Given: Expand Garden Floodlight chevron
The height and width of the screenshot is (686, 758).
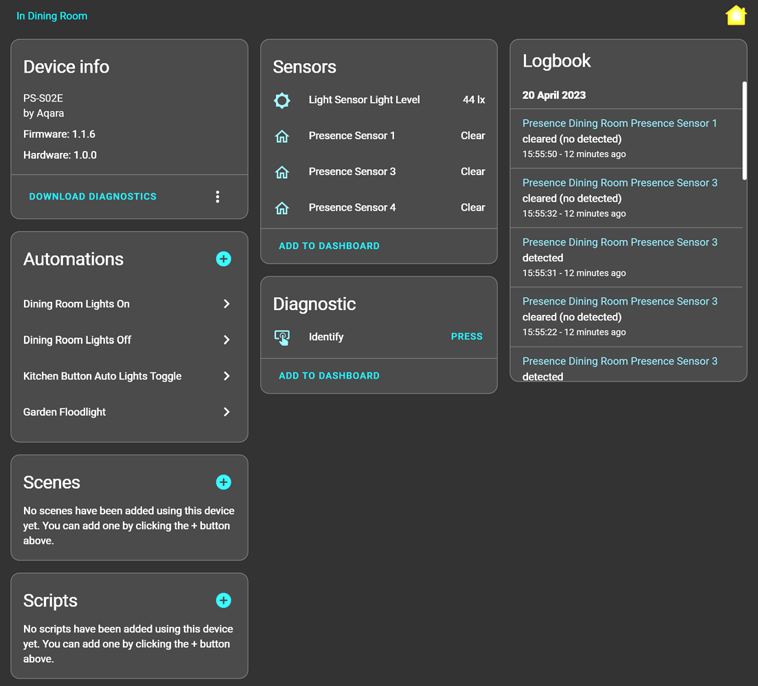Looking at the screenshot, I should click(x=227, y=412).
